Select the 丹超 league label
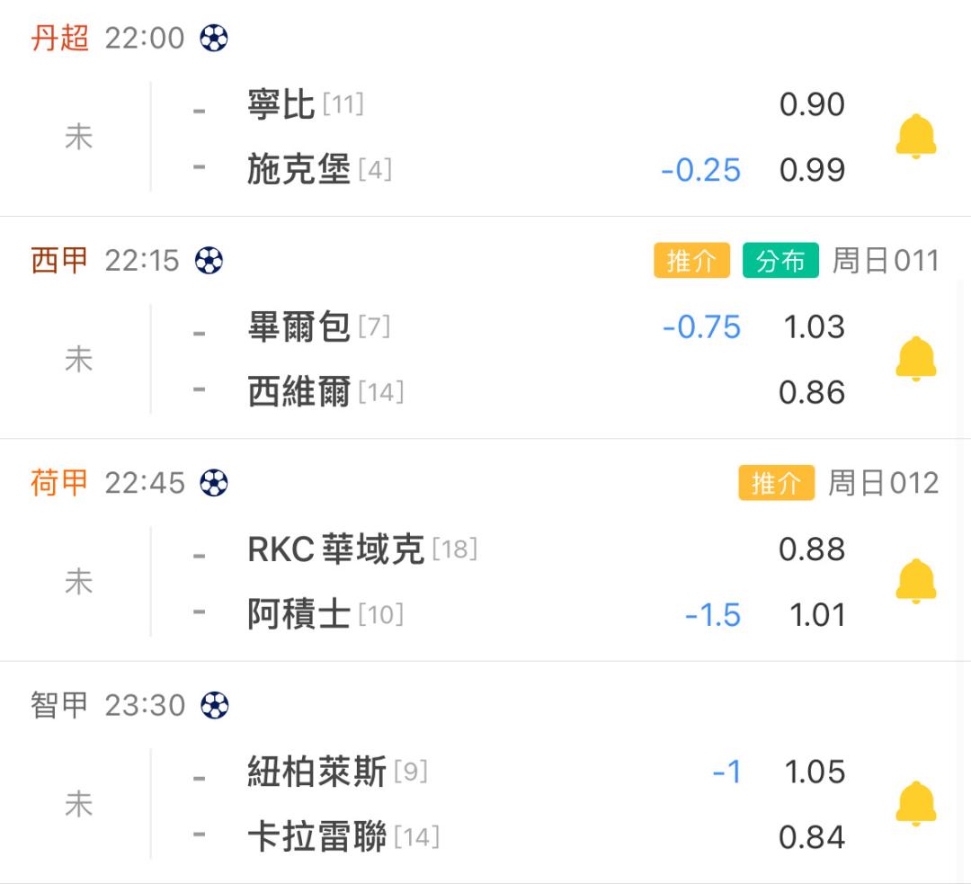 click(x=59, y=38)
